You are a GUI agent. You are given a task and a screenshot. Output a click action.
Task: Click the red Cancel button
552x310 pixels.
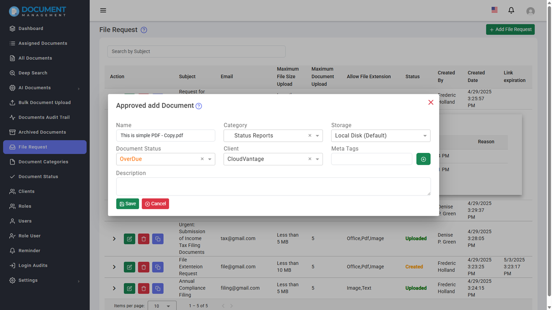(x=155, y=204)
